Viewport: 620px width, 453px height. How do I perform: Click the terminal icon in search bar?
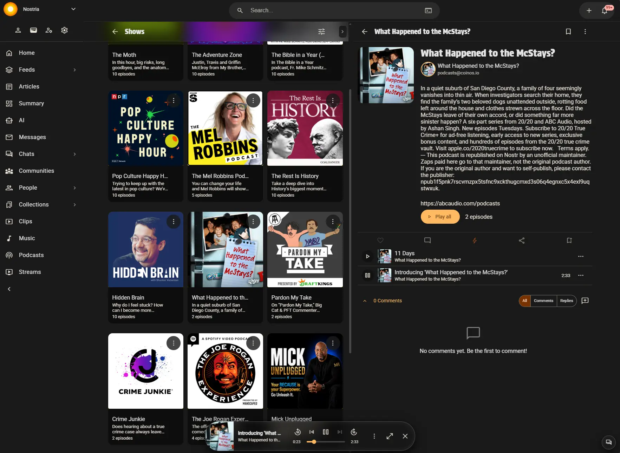428,11
